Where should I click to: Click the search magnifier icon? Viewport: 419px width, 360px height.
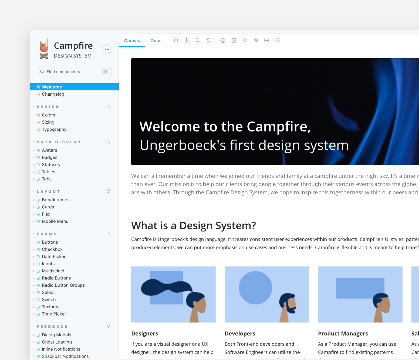point(42,71)
